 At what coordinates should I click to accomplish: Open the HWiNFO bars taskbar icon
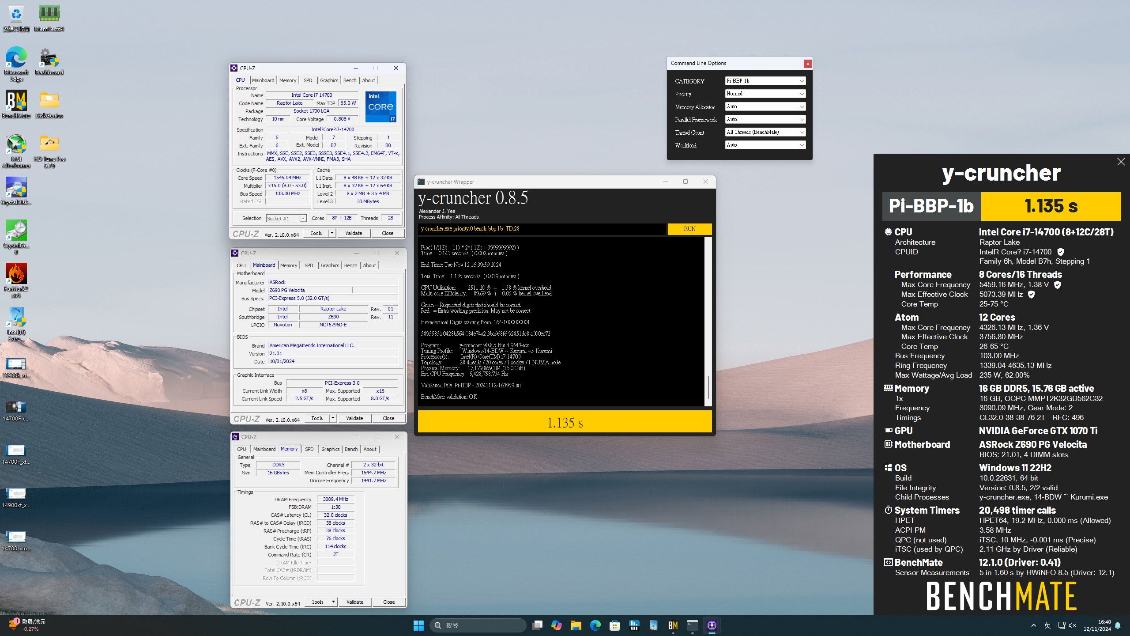[634, 625]
